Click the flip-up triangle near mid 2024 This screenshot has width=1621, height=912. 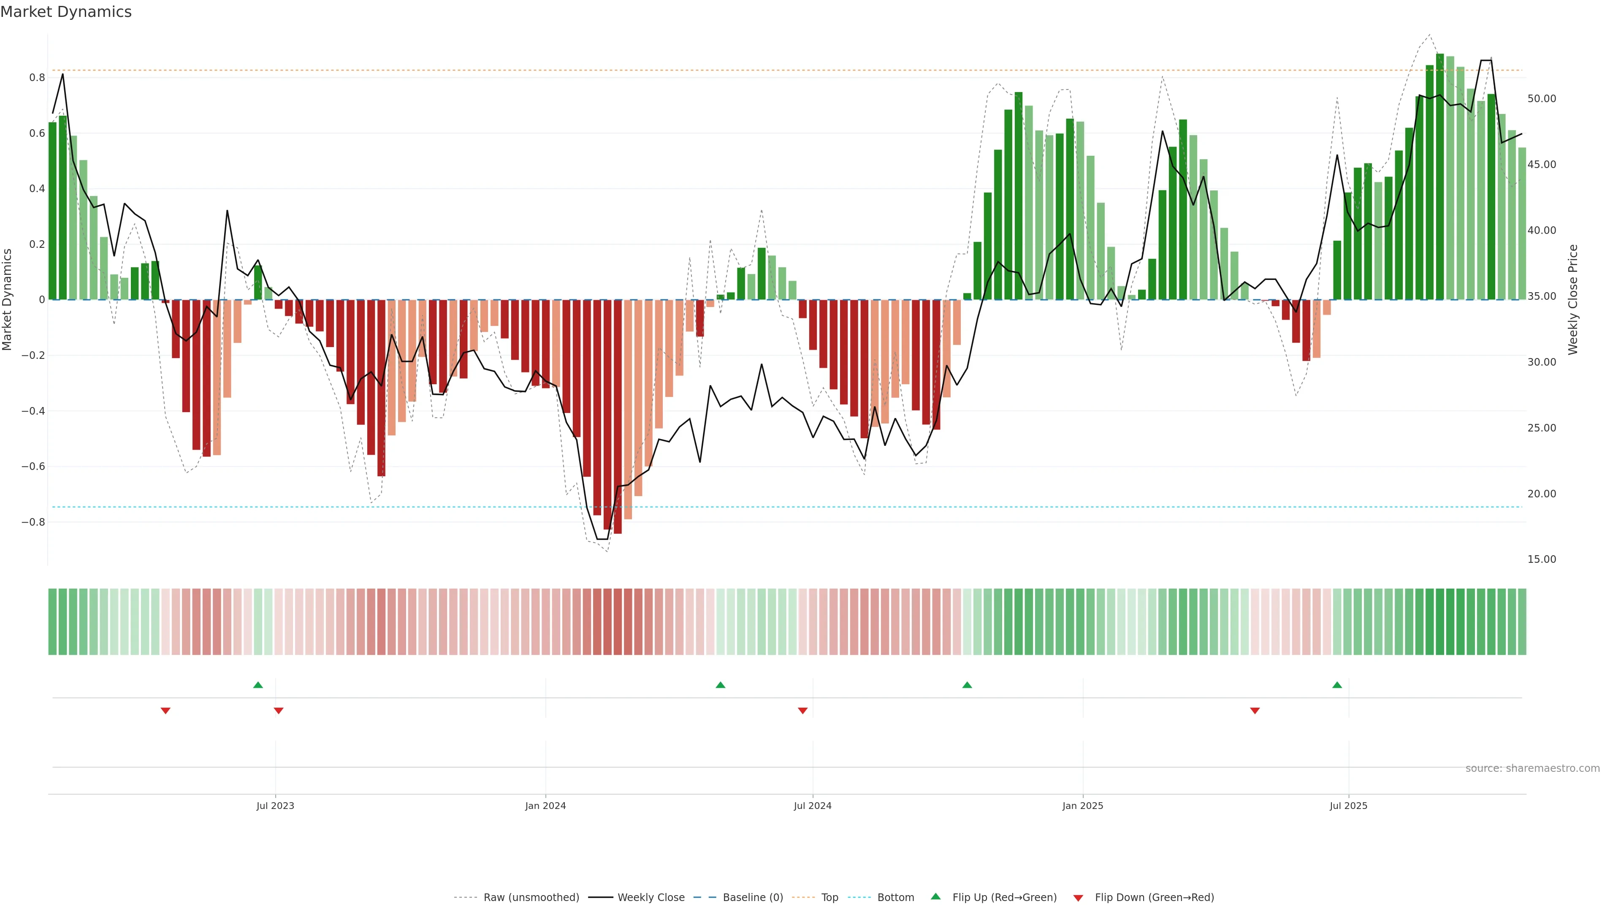721,685
